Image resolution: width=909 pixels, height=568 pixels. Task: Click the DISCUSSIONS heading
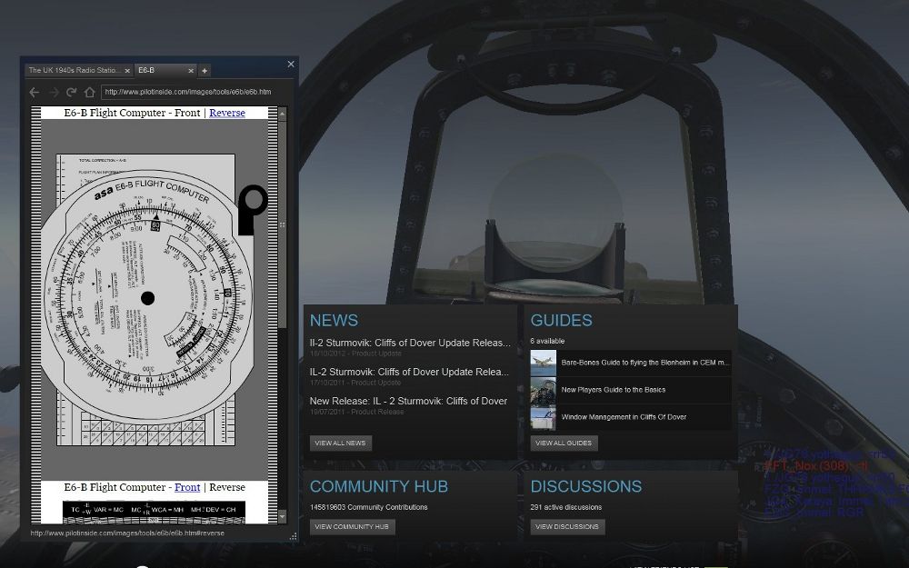[586, 486]
